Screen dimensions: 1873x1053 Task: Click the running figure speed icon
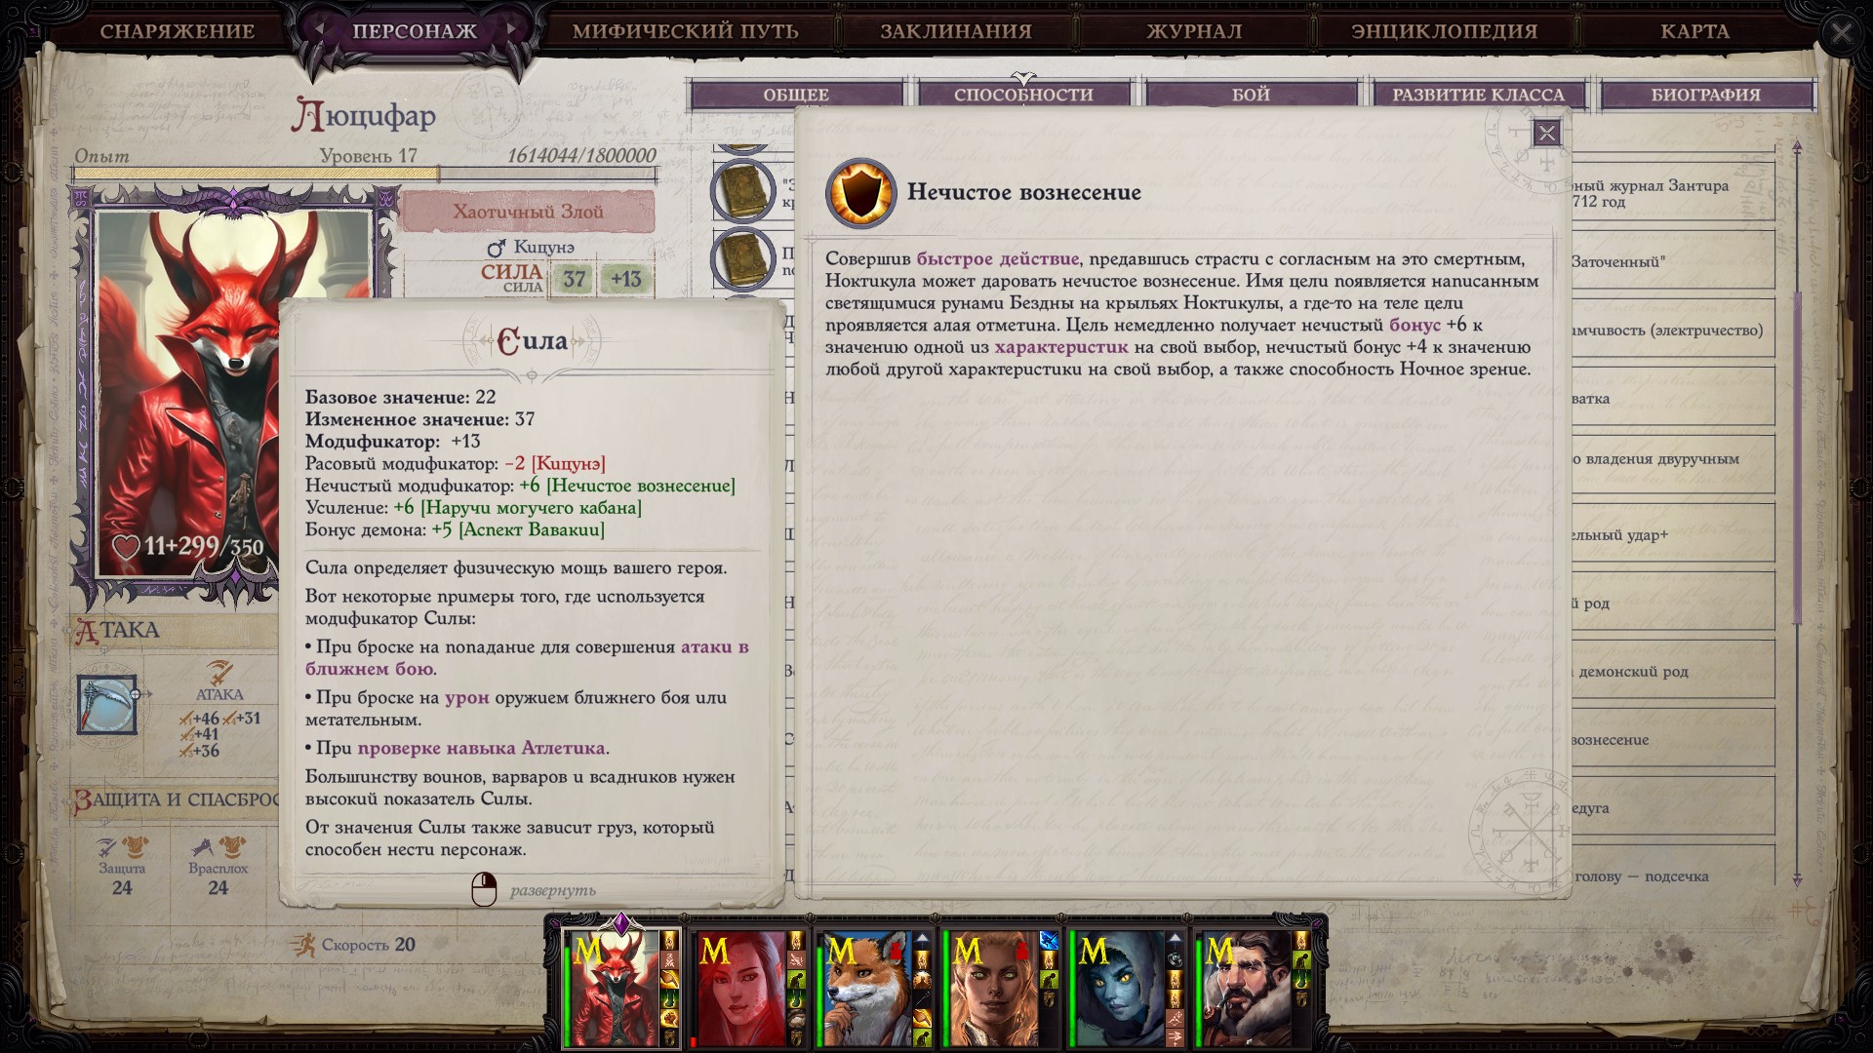(x=303, y=945)
